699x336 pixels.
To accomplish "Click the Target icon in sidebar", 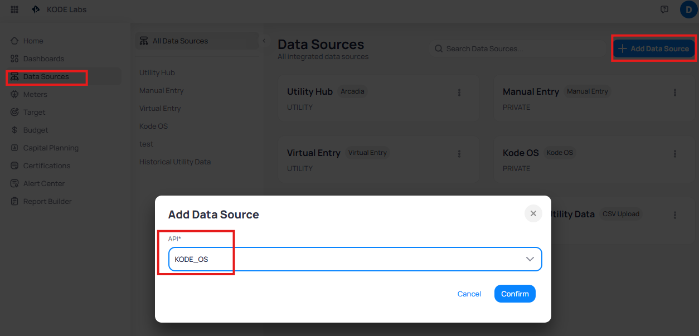I will click(x=14, y=112).
